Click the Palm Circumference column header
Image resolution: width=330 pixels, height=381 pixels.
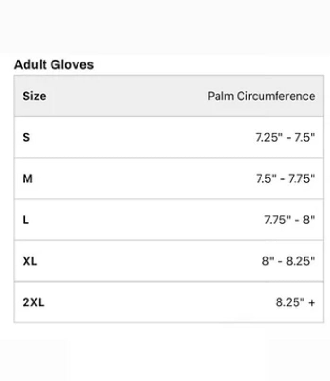(x=261, y=96)
